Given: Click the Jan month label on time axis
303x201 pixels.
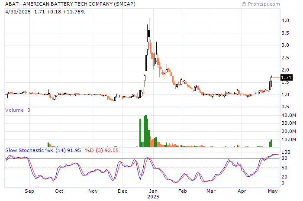Looking at the screenshot, I should (153, 191).
